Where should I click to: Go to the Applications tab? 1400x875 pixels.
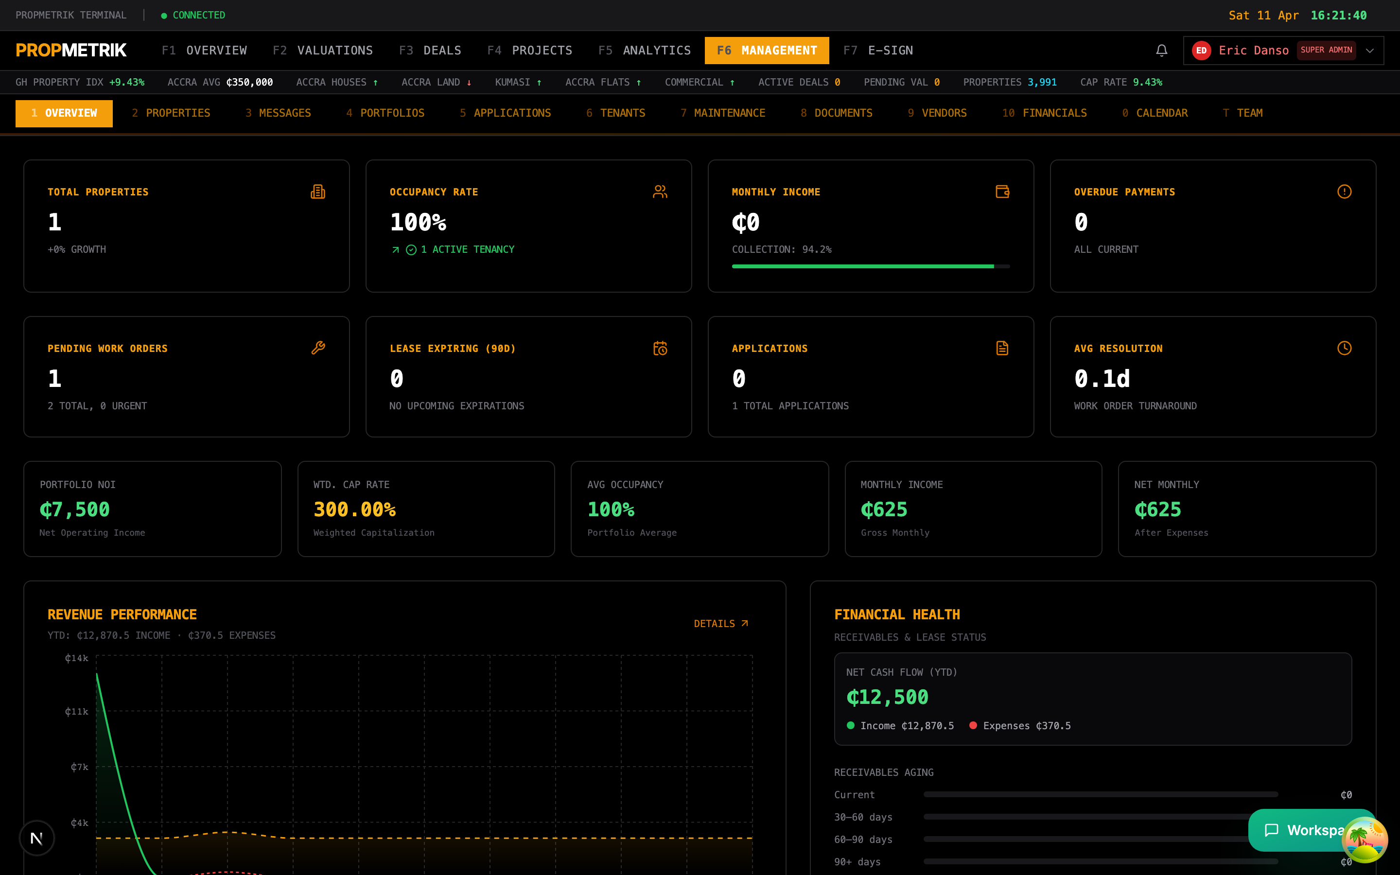coord(505,113)
